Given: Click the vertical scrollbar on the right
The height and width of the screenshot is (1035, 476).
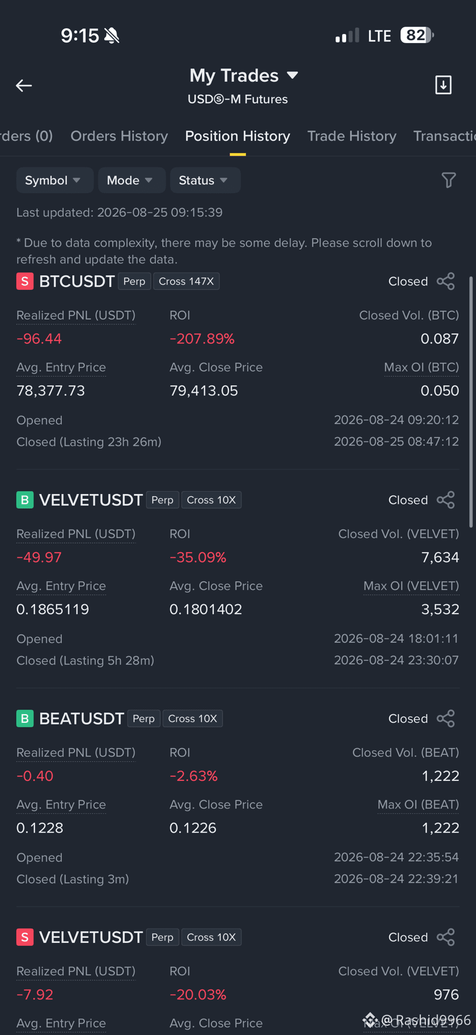Looking at the screenshot, I should click(x=471, y=402).
